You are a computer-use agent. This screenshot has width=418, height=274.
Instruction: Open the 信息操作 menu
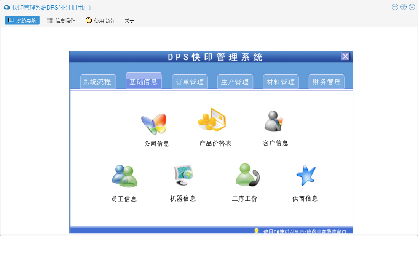[x=61, y=21]
